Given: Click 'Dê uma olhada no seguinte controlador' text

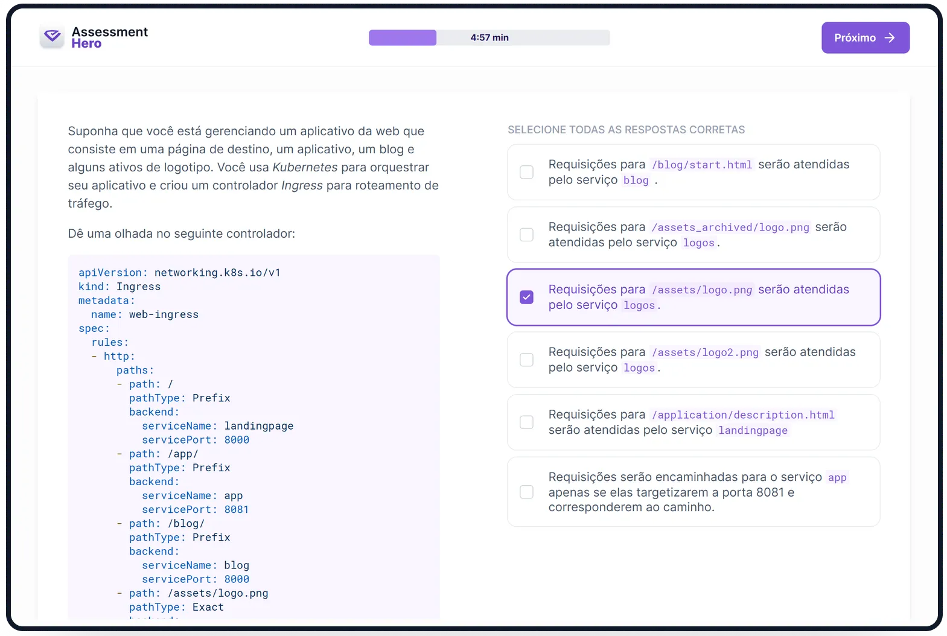Looking at the screenshot, I should 181,234.
